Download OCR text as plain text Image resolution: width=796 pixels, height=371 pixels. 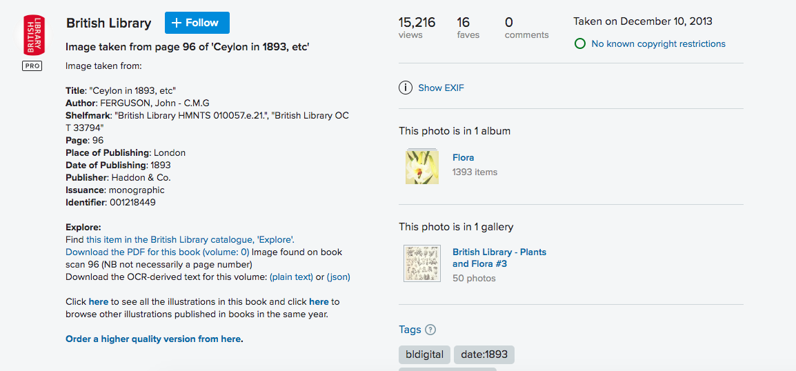click(291, 277)
